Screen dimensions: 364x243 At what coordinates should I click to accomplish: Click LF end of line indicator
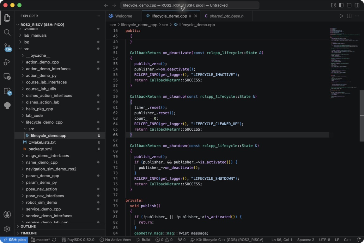(337, 240)
